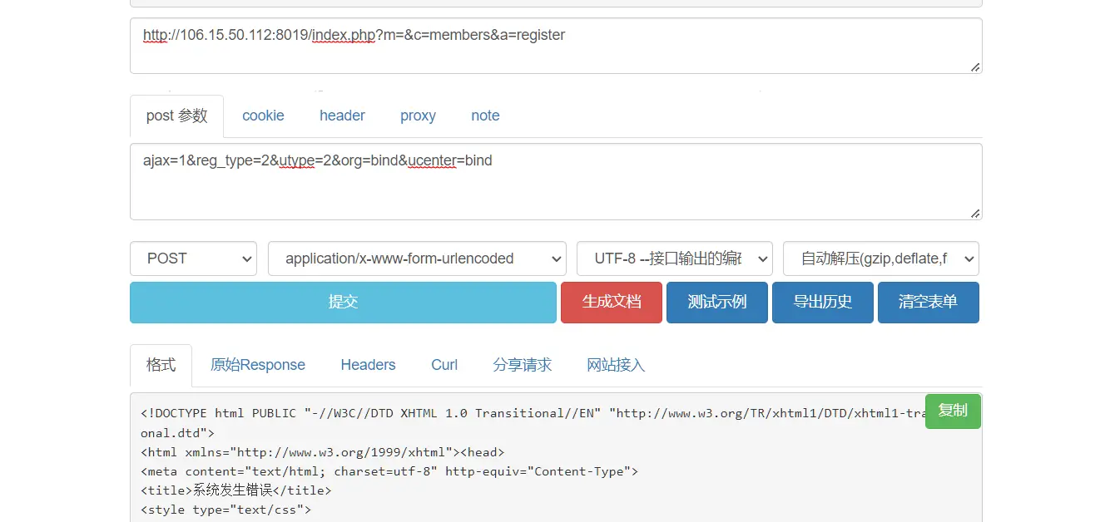
Task: Click the 提交 submit button
Action: [343, 302]
